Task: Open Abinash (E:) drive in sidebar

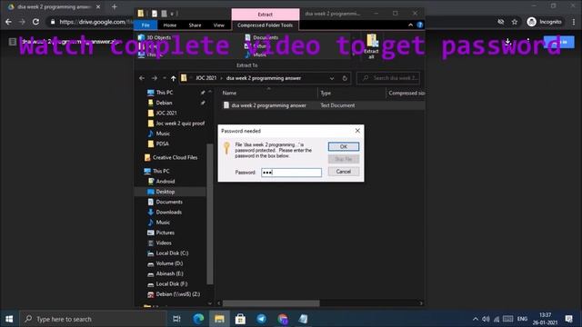Action: click(x=169, y=273)
